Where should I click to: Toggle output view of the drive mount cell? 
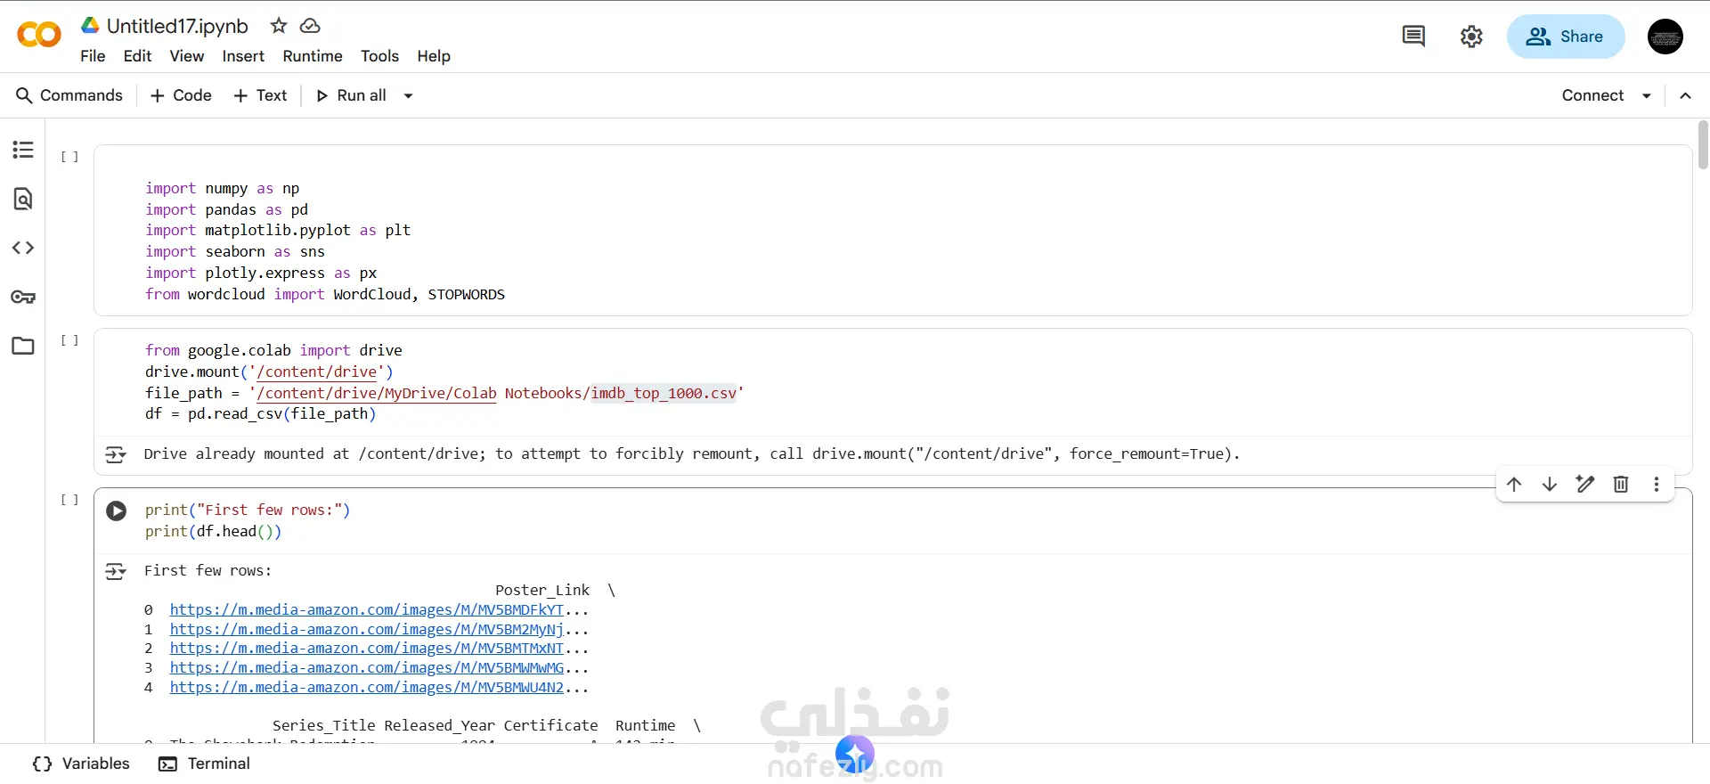click(116, 455)
